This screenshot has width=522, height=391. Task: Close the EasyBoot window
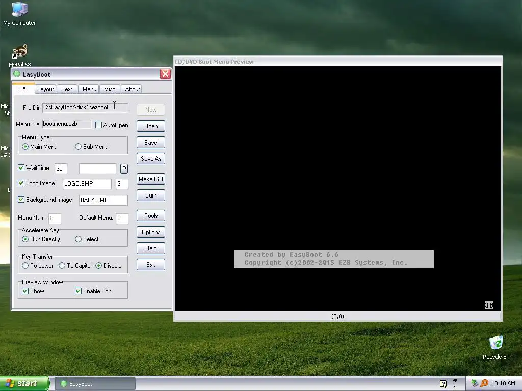(166, 74)
